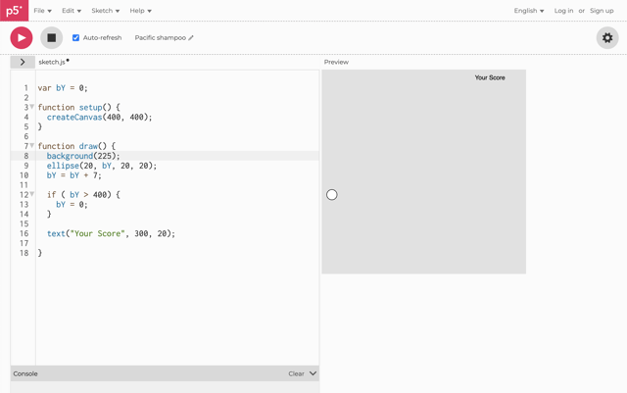Image resolution: width=627 pixels, height=393 pixels.
Task: Fold the setup function at line 3
Action: (x=32, y=107)
